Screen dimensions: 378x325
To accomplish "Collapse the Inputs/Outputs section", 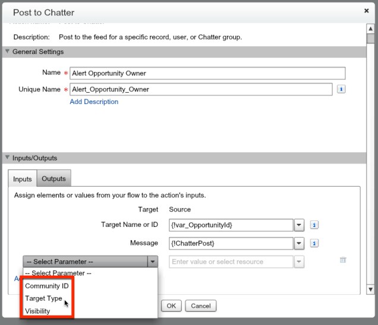I will [7, 157].
